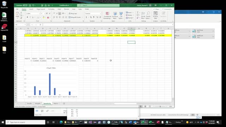Open Microsoft Edge from taskbar

point(61,122)
